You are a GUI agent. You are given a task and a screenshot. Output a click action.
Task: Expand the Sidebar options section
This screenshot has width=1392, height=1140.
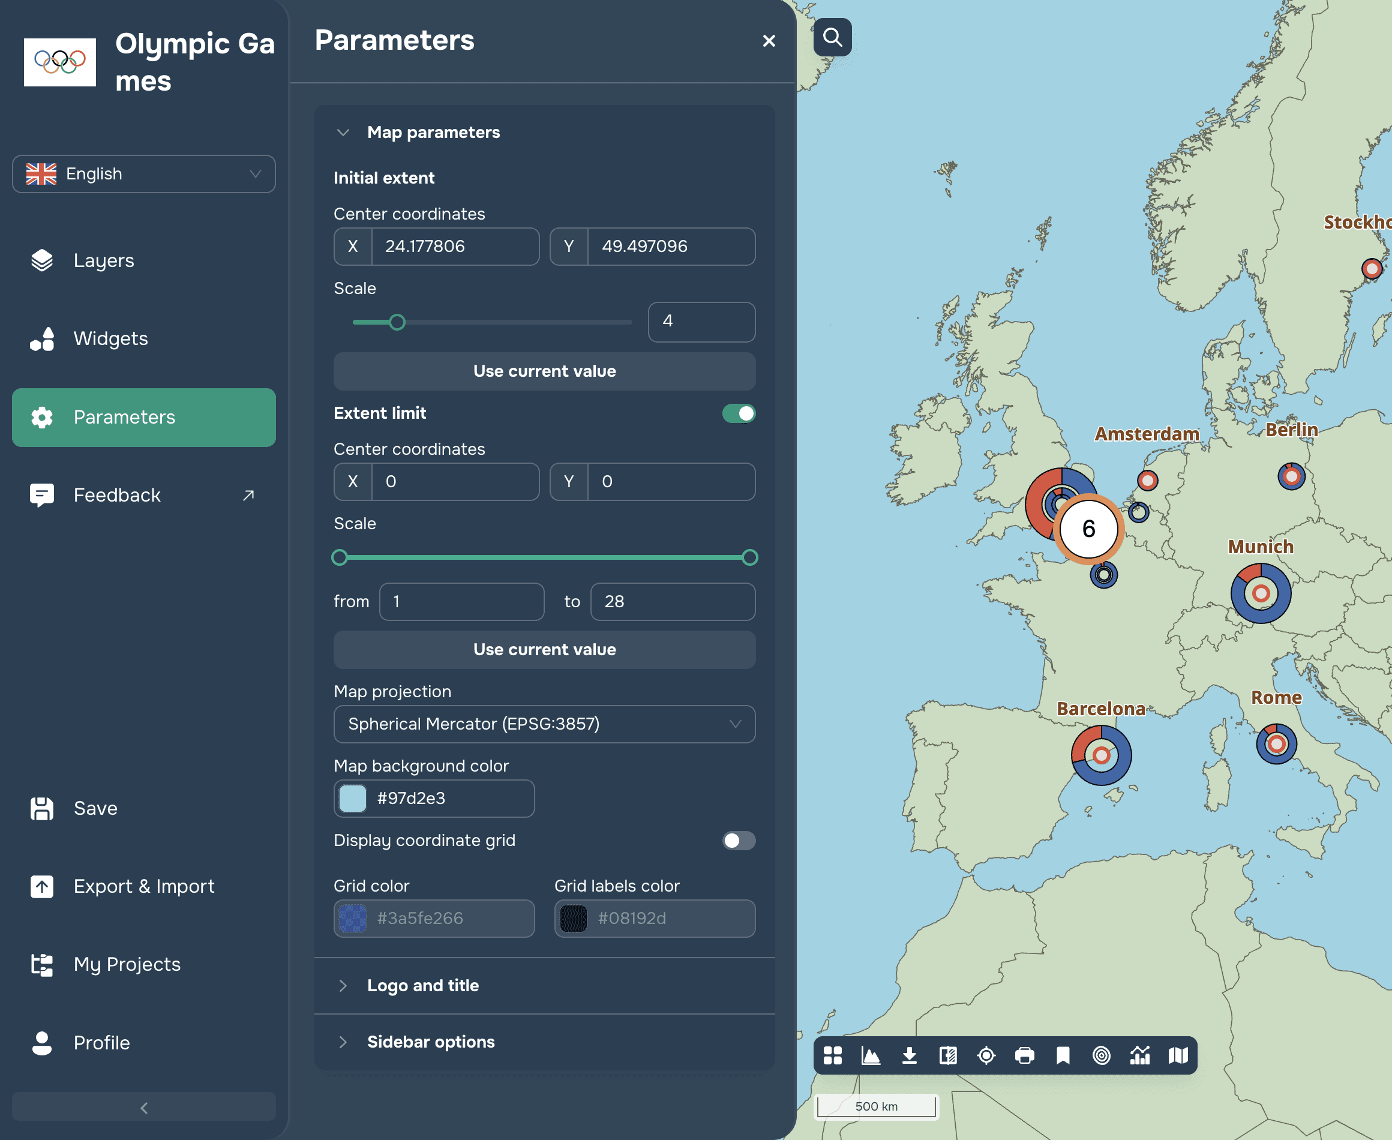[431, 1042]
